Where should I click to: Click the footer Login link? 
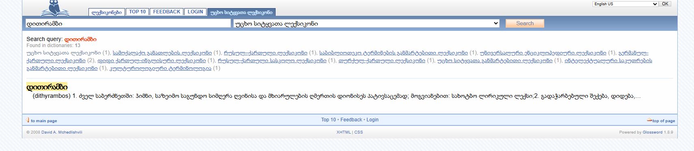[373, 120]
